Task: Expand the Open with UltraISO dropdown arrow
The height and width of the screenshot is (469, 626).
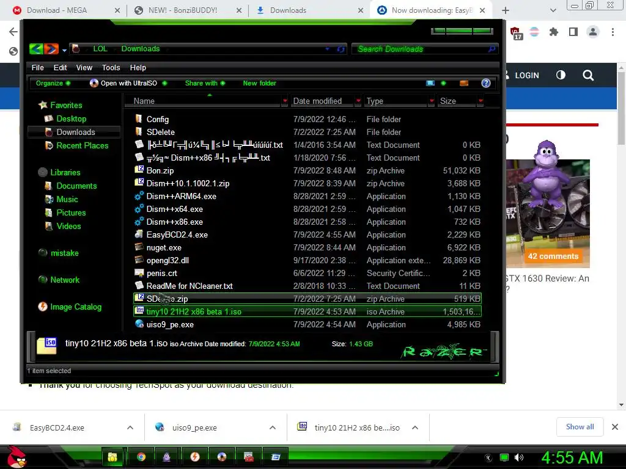Action: point(164,83)
